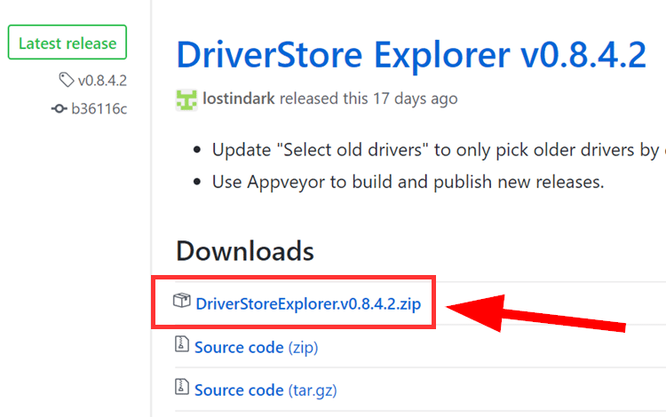Click the package icon beside DriverStoreExplorer zip
666x417 pixels.
pyautogui.click(x=182, y=301)
